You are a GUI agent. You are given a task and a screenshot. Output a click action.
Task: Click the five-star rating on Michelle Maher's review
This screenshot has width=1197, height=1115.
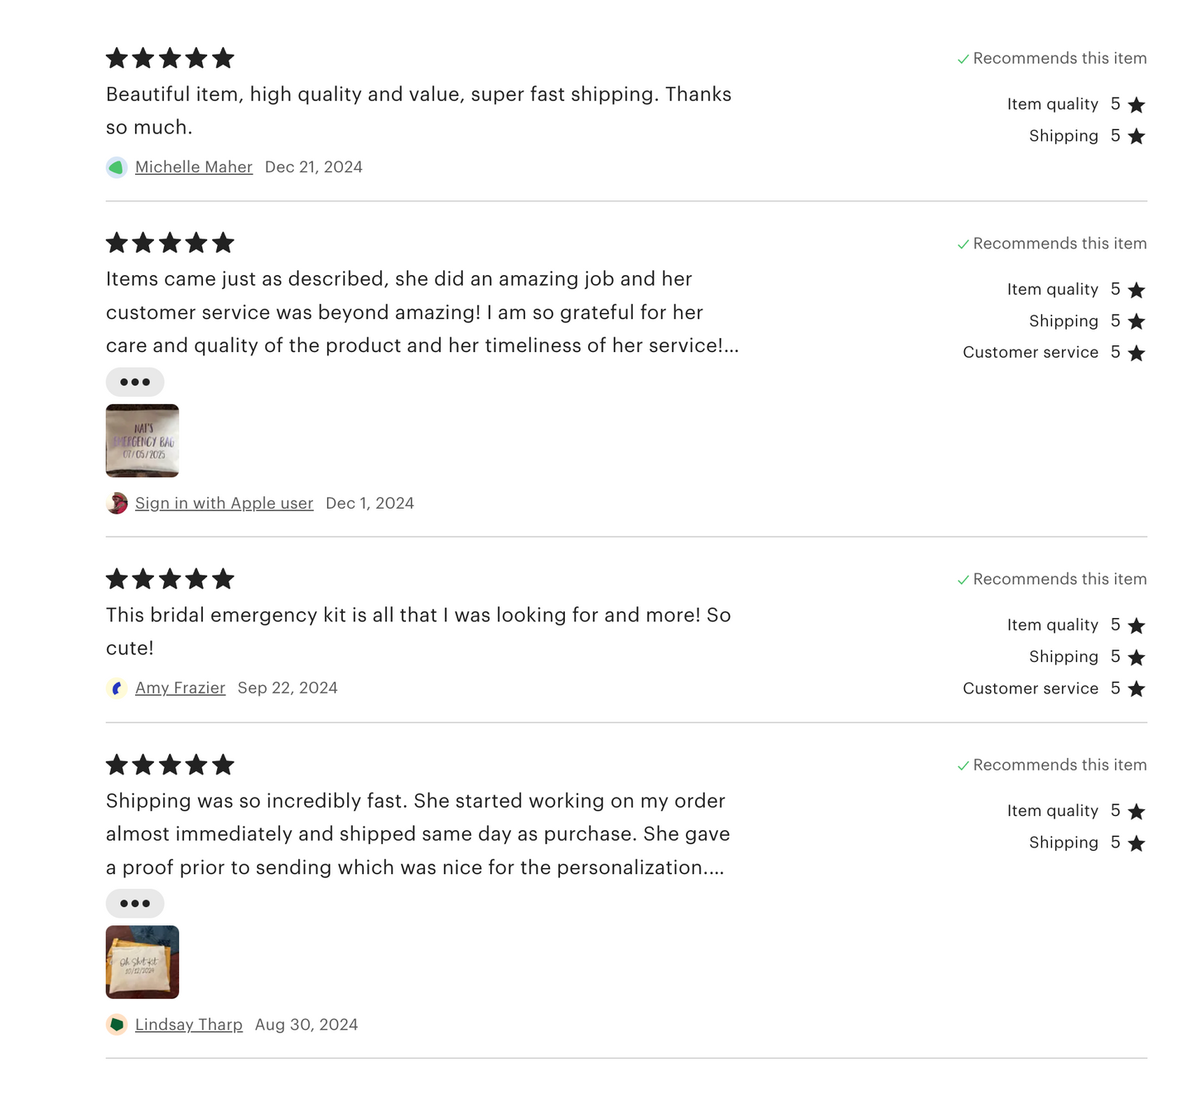click(170, 58)
